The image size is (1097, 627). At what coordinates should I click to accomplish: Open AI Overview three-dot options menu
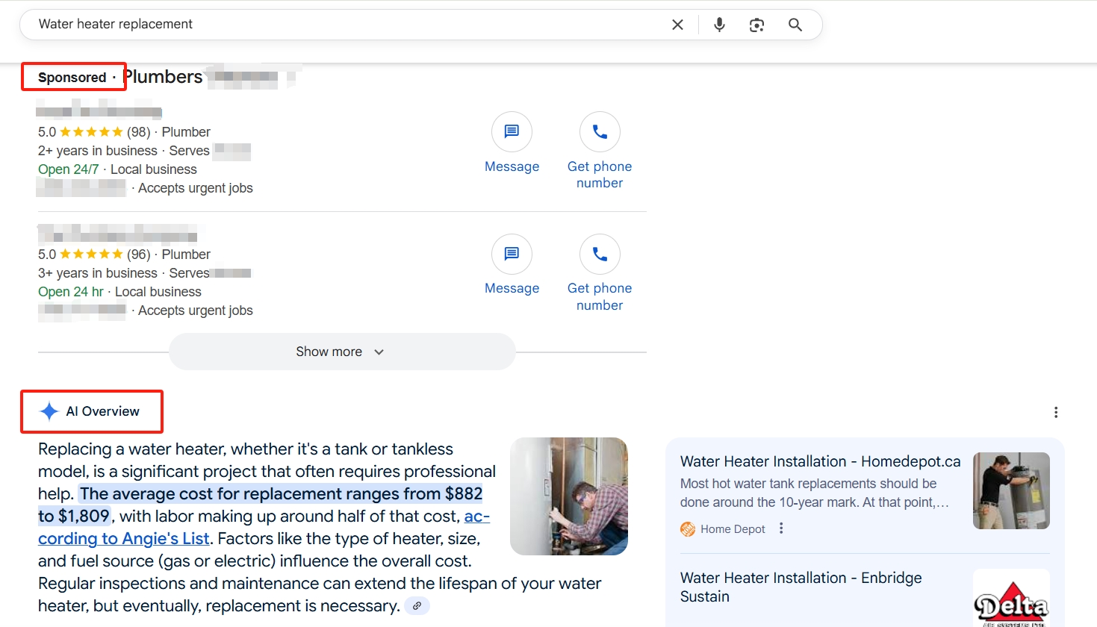(1055, 412)
